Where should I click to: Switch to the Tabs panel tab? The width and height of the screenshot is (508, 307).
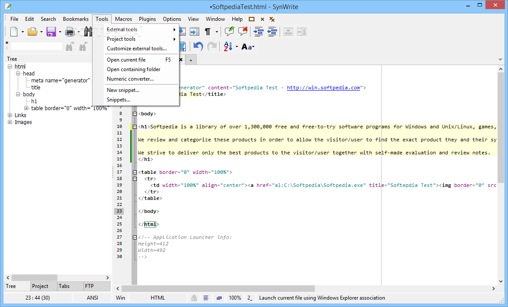(x=70, y=286)
